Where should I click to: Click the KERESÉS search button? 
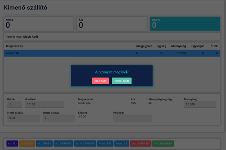63,143
